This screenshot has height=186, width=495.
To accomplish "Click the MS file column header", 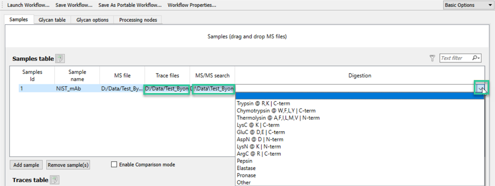I will click(122, 75).
